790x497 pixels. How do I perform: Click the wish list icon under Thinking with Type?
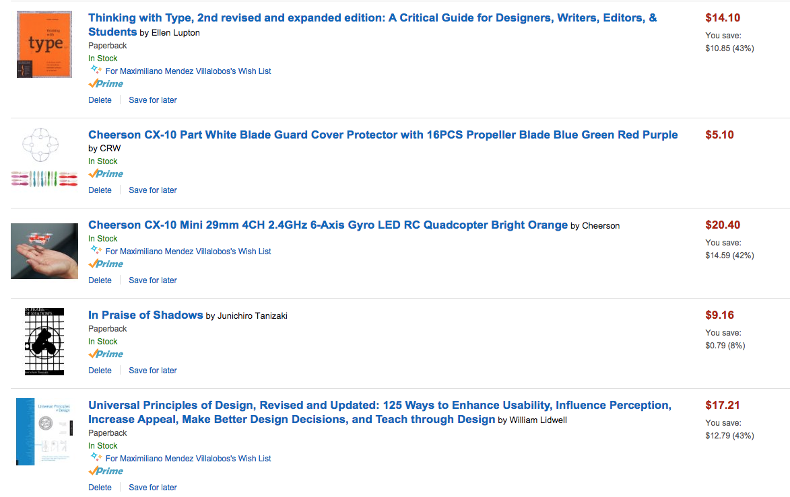[x=96, y=70]
